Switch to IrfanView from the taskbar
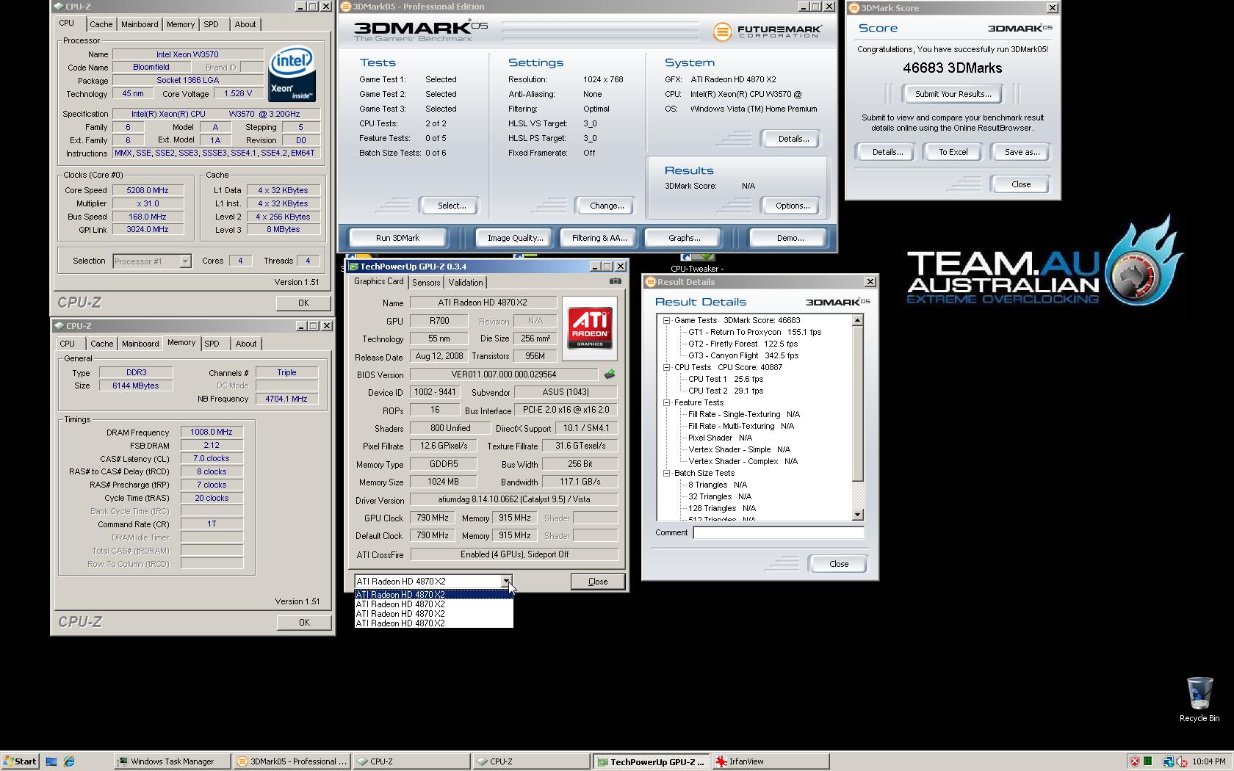 coord(771,761)
